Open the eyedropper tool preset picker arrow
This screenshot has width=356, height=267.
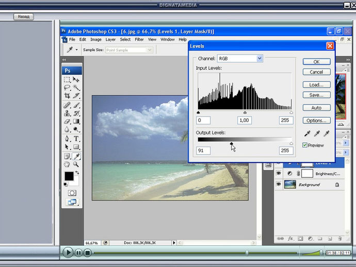(77, 49)
